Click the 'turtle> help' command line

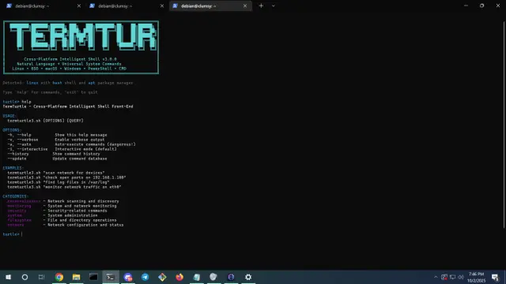point(17,102)
